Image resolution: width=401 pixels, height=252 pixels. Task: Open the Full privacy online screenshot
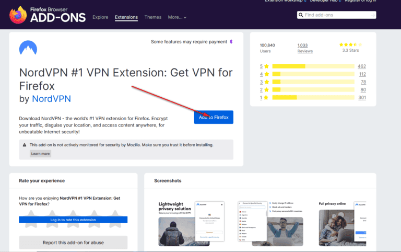pyautogui.click(x=343, y=224)
